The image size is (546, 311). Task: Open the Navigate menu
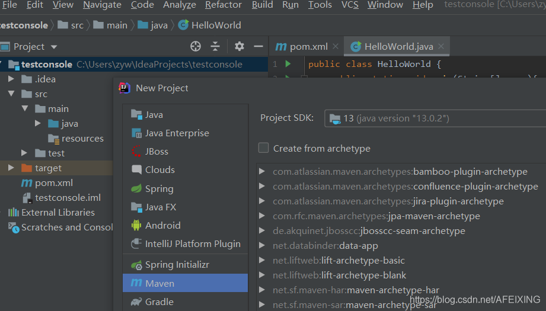102,5
